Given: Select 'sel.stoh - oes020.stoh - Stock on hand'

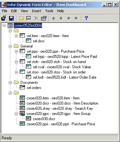Looking at the screenshot, I should point(56,62).
